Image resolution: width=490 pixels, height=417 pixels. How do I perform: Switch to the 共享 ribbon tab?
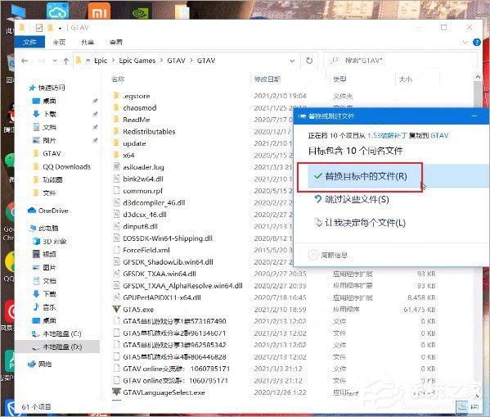tap(88, 42)
